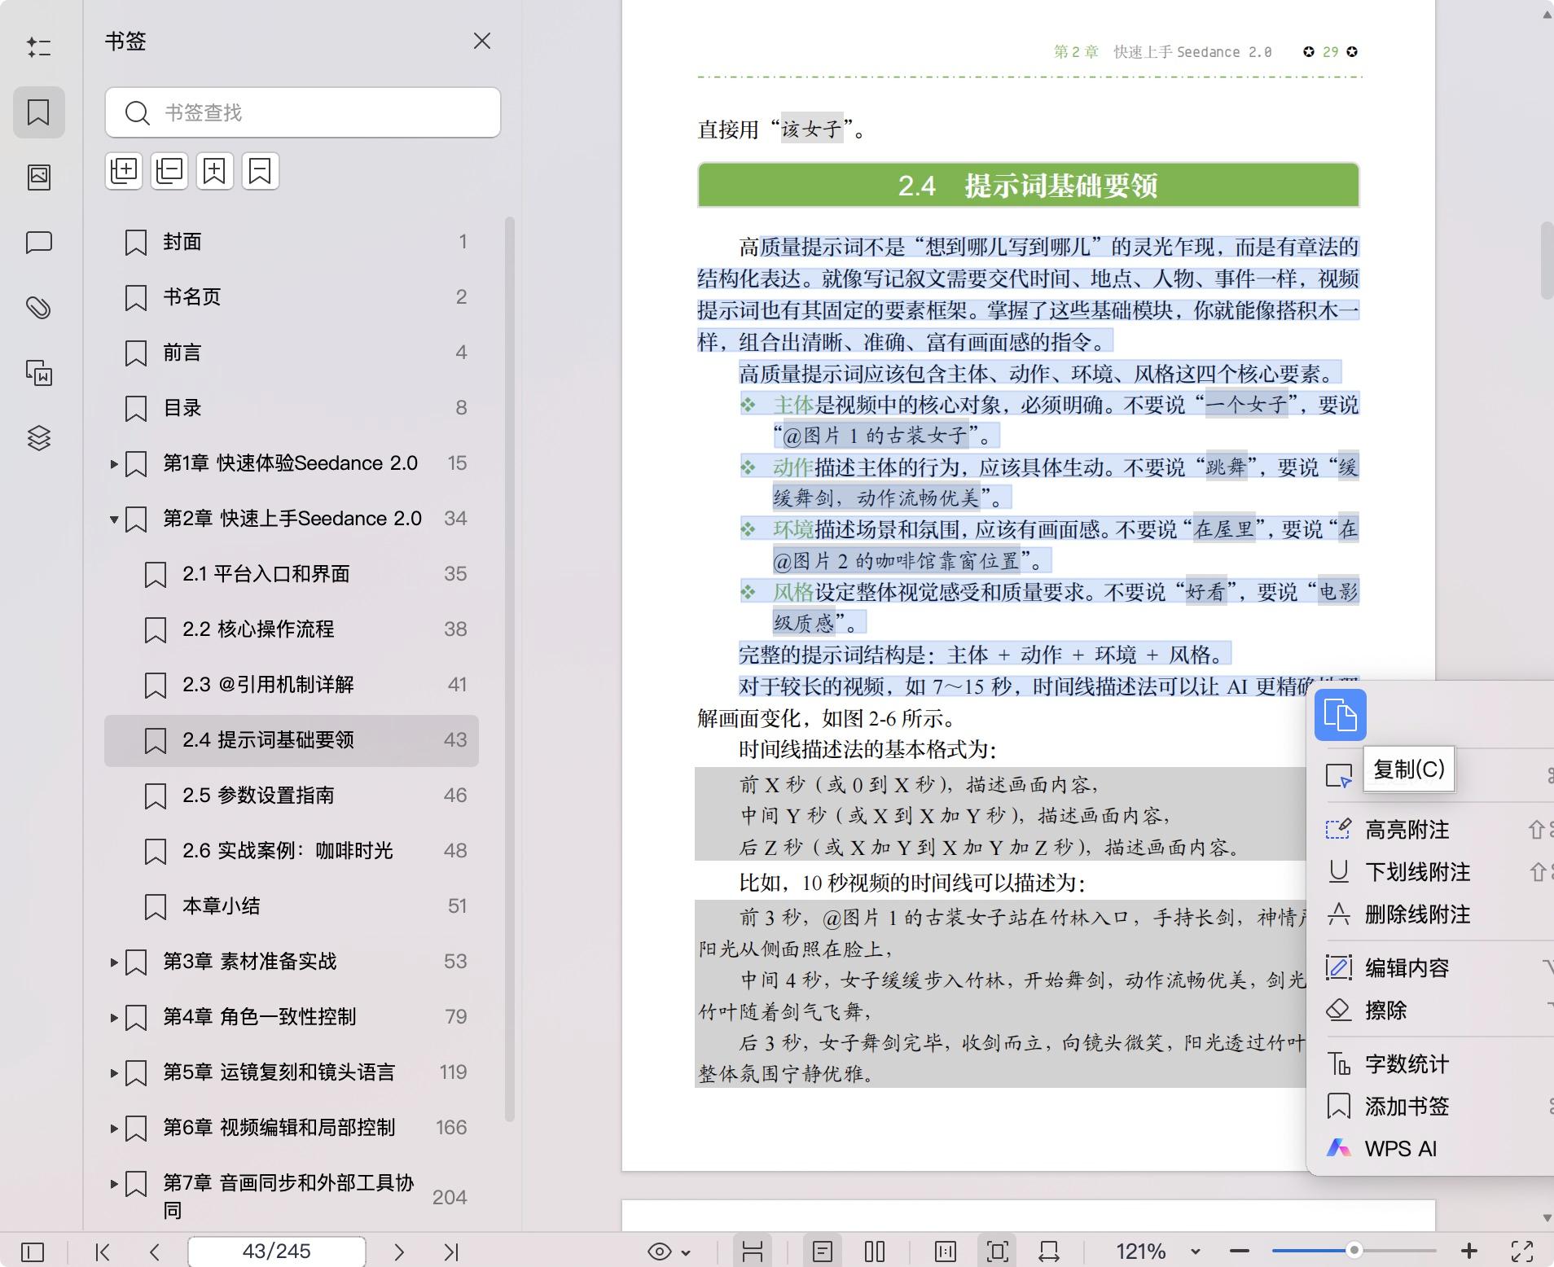The width and height of the screenshot is (1554, 1267).
Task: Expand 第5章 运镜复刻和镜头语言
Action: click(114, 1073)
